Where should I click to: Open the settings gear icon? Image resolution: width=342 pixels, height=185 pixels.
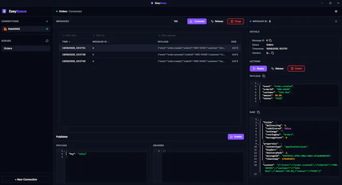click(336, 12)
